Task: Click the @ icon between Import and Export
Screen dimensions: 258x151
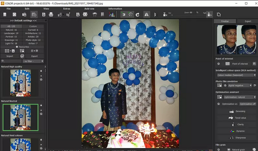Action: point(22,56)
